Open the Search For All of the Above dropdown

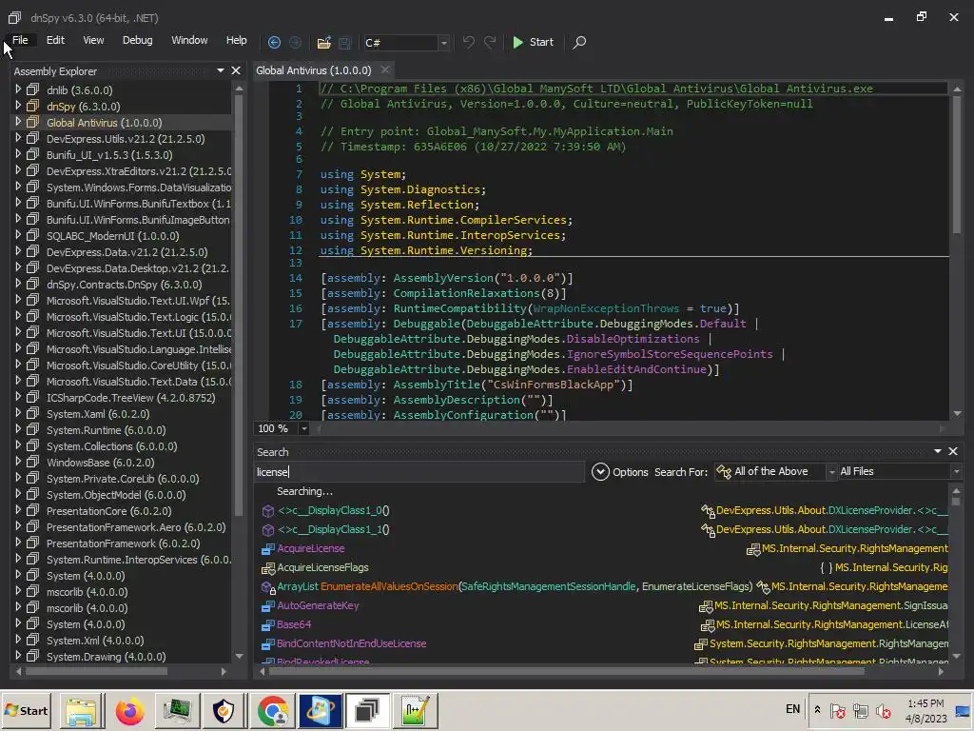pyautogui.click(x=775, y=472)
